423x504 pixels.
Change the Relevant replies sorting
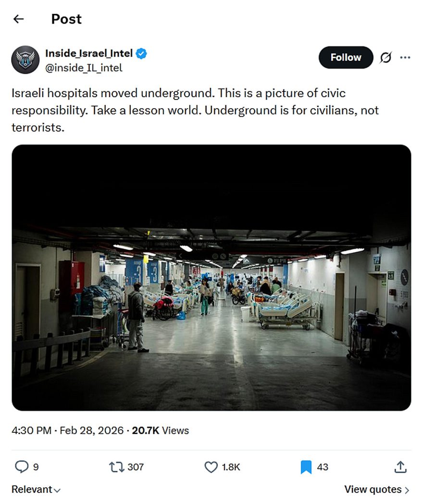[35, 489]
